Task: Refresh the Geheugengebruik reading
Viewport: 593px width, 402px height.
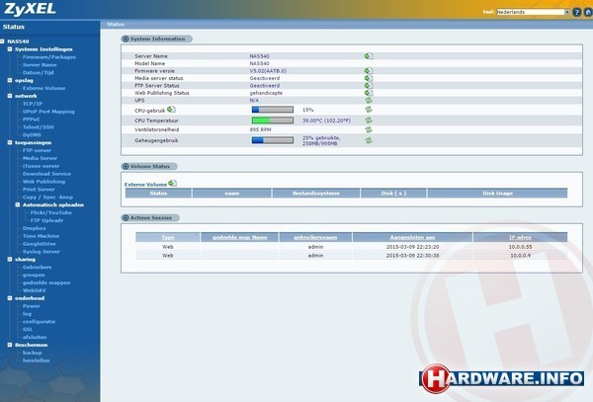Action: point(368,140)
